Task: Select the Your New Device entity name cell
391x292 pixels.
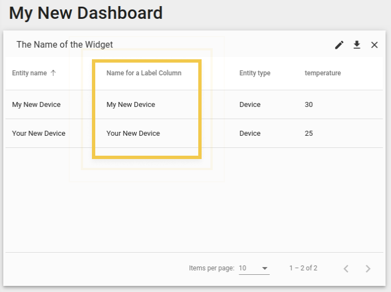Action: [39, 134]
